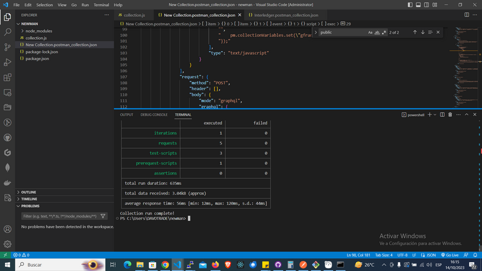Open terminal panel more actions
The width and height of the screenshot is (482, 271).
pyautogui.click(x=459, y=114)
